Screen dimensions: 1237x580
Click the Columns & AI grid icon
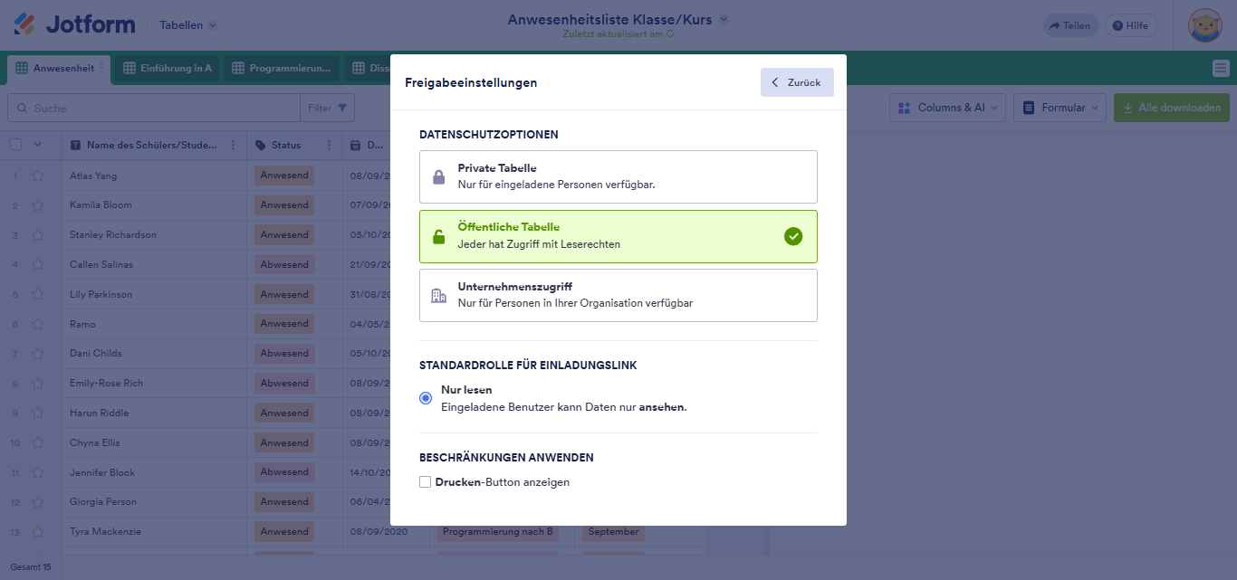pyautogui.click(x=905, y=108)
